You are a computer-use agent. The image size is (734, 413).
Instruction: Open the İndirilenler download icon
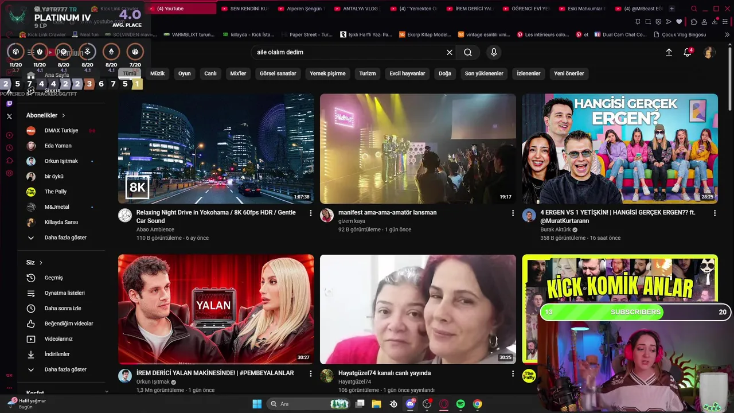click(31, 354)
